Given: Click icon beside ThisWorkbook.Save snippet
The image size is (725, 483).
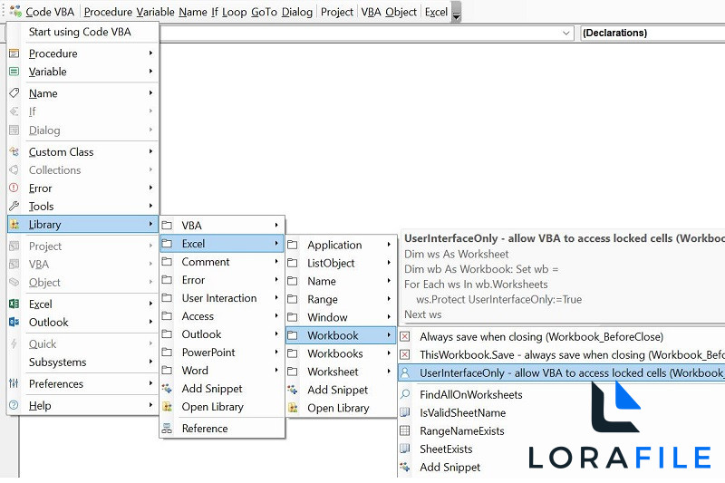Looking at the screenshot, I should tap(404, 354).
